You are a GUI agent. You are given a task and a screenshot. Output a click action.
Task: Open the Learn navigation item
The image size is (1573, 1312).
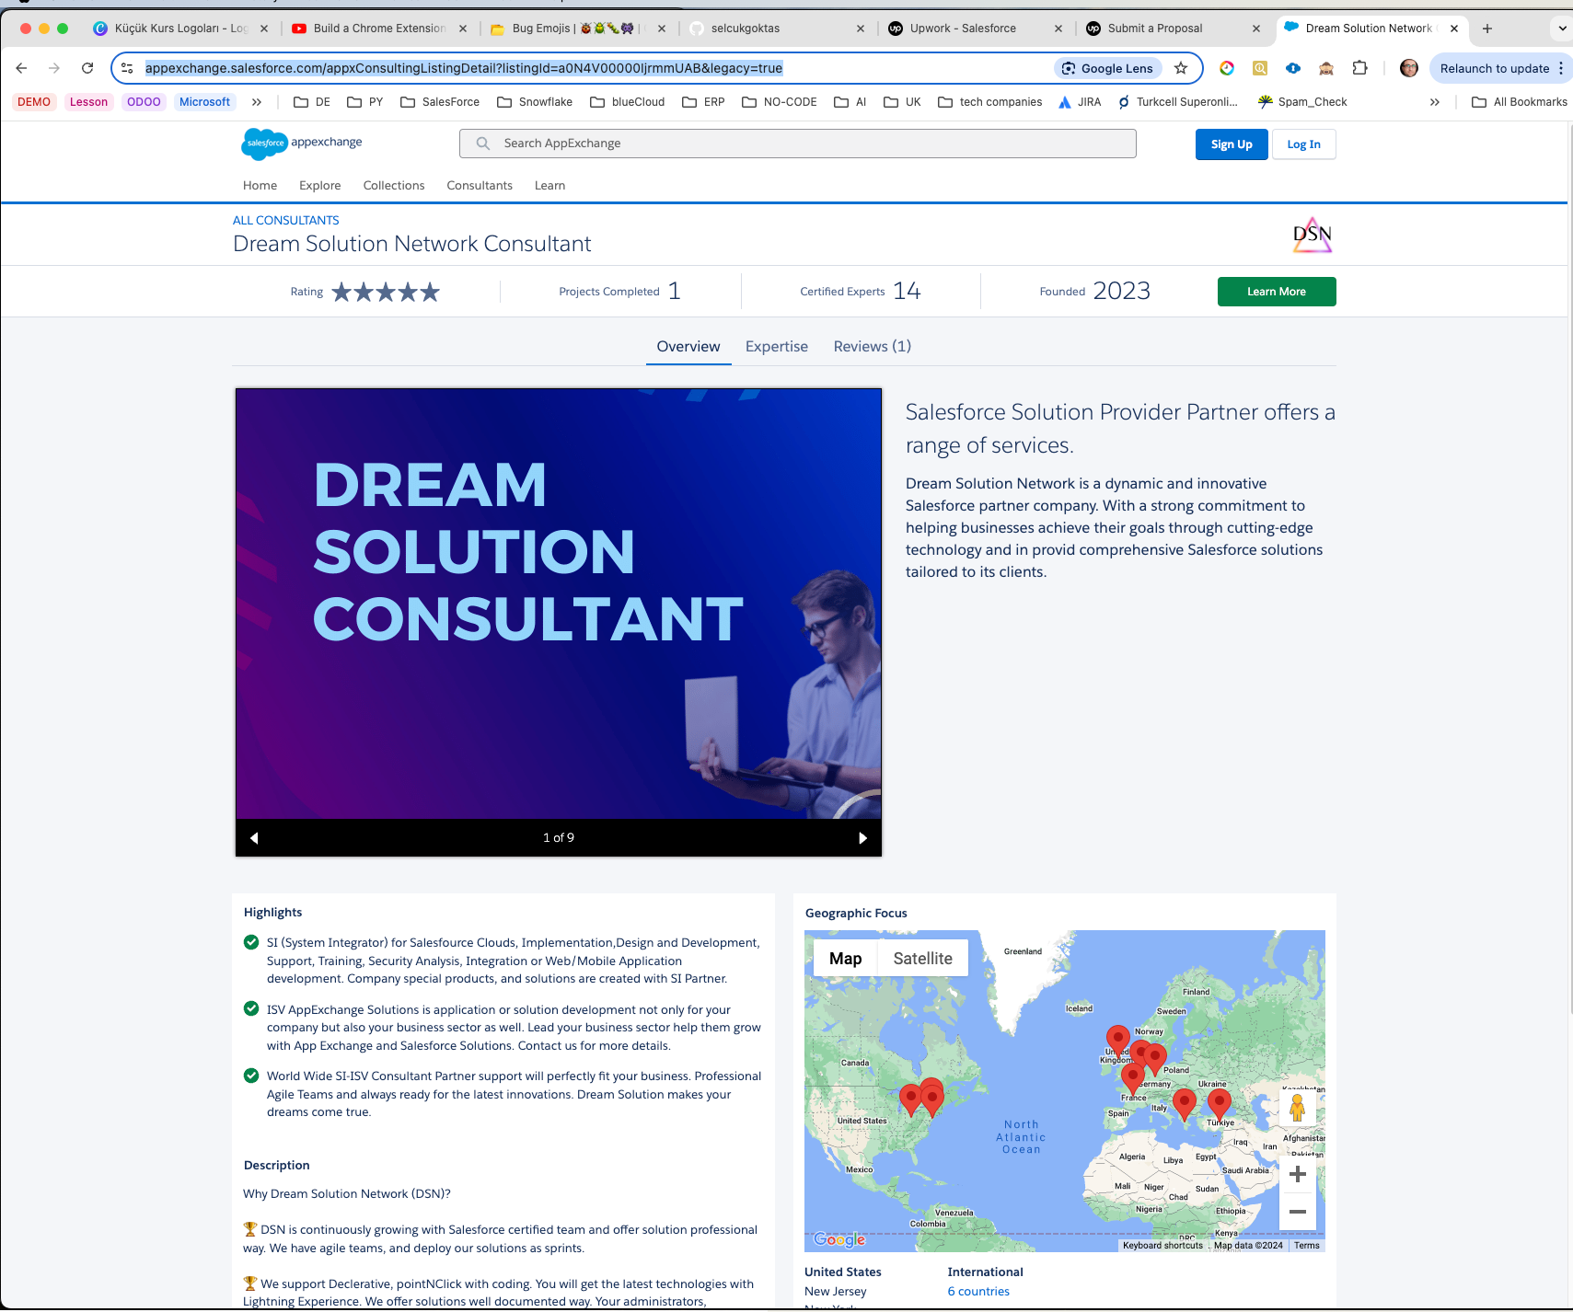(x=549, y=186)
